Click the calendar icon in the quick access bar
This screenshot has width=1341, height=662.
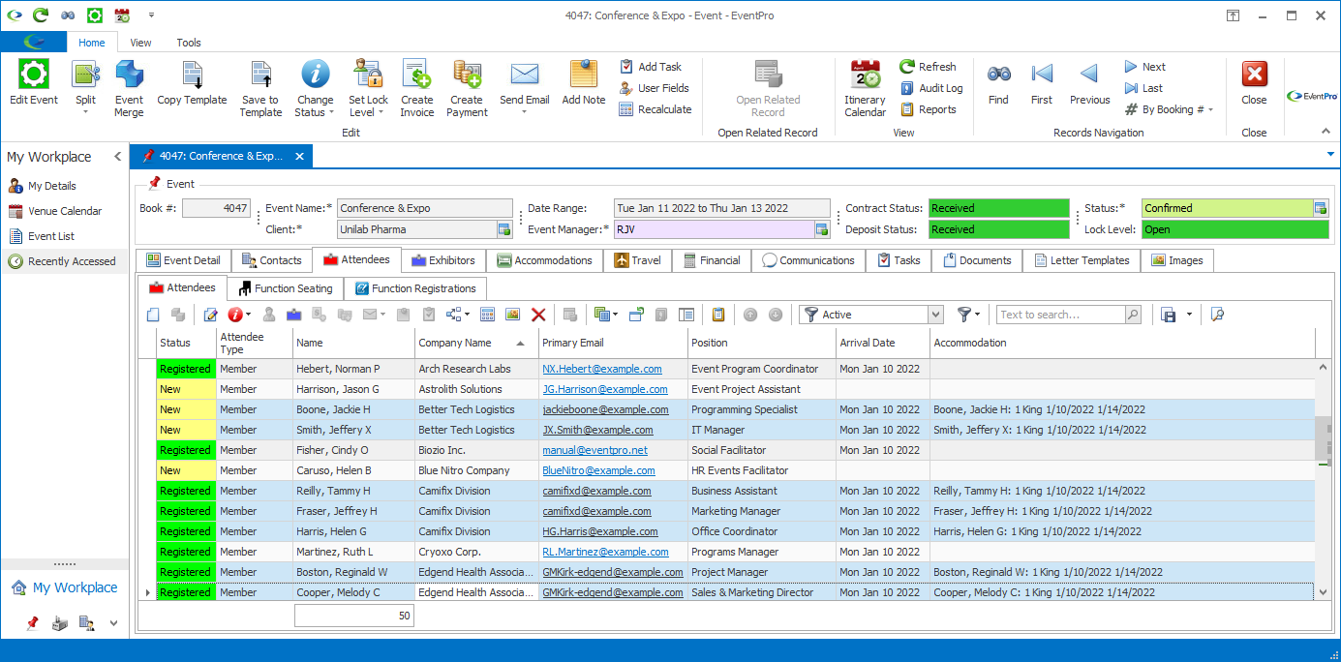pos(122,15)
